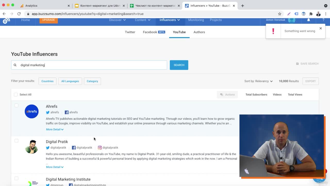Open the Digital Marketing Institute title
The image size is (330, 186).
[x=68, y=179]
